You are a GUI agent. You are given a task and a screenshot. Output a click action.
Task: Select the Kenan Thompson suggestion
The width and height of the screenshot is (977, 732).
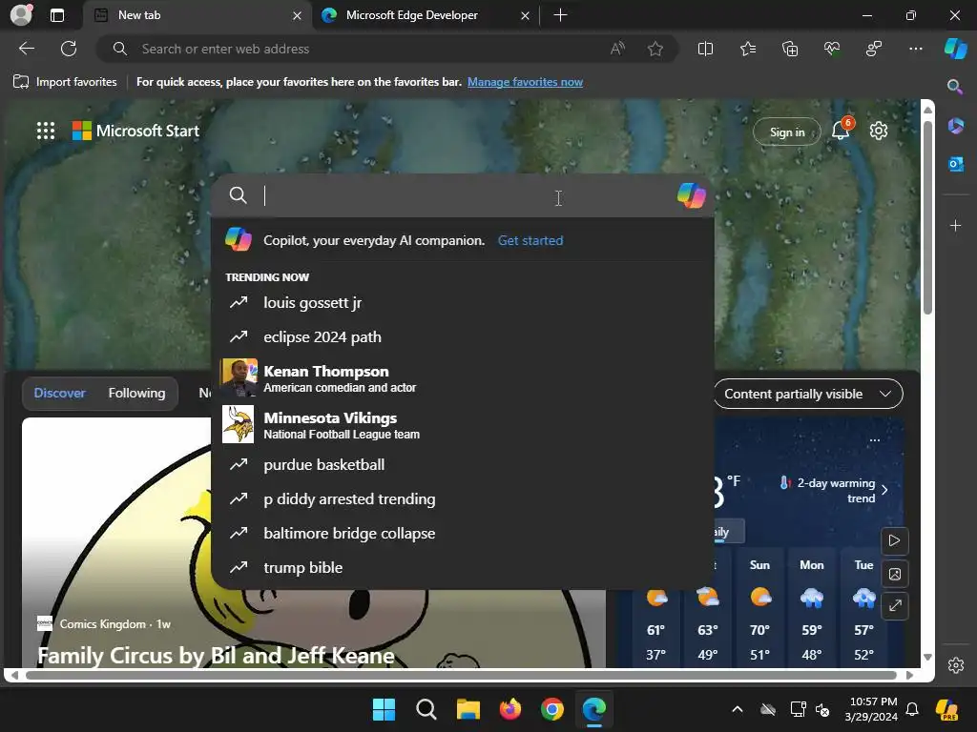click(463, 377)
